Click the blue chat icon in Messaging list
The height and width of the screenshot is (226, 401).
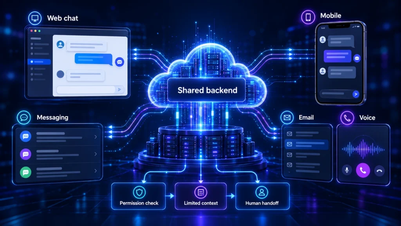(x=25, y=136)
